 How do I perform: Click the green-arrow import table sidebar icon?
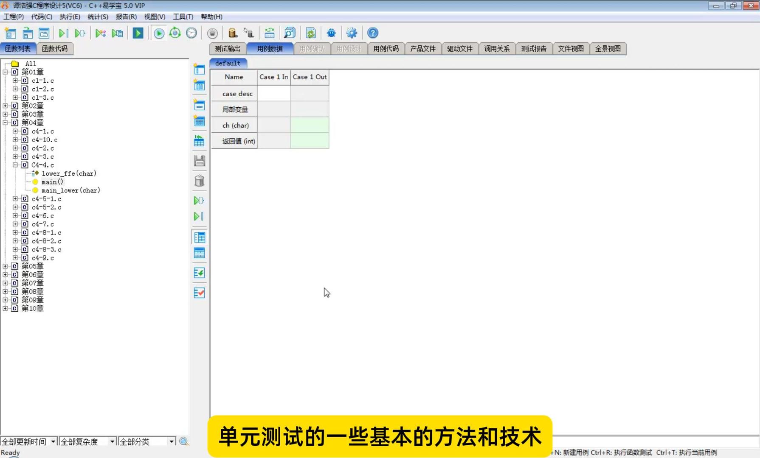[x=199, y=141]
